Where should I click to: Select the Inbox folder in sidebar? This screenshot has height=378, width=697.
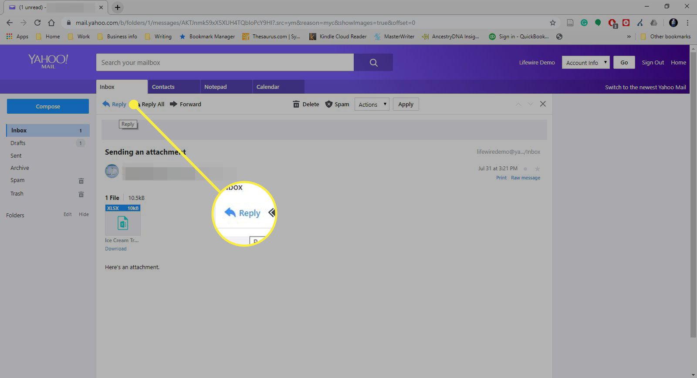(x=47, y=130)
